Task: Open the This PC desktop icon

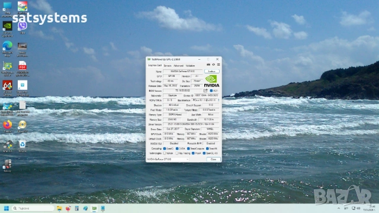Action: (8, 7)
